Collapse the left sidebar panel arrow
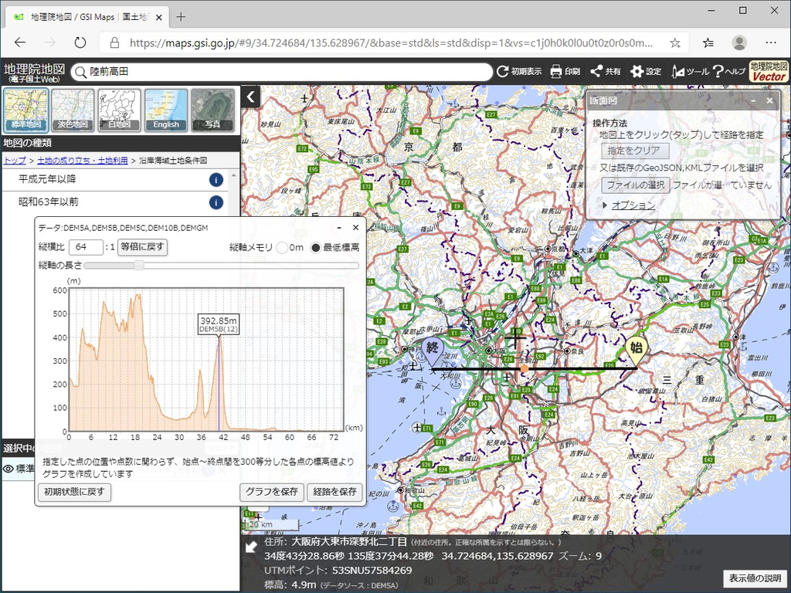791x593 pixels. [250, 97]
